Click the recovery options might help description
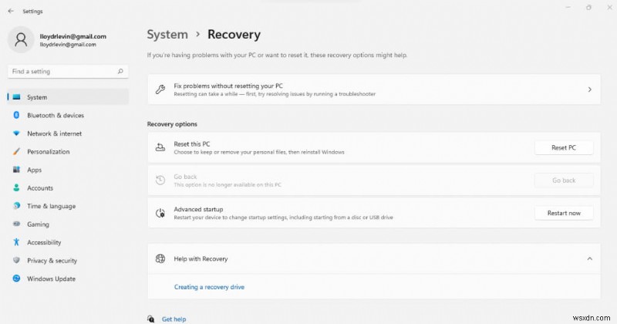The width and height of the screenshot is (617, 324). click(277, 55)
